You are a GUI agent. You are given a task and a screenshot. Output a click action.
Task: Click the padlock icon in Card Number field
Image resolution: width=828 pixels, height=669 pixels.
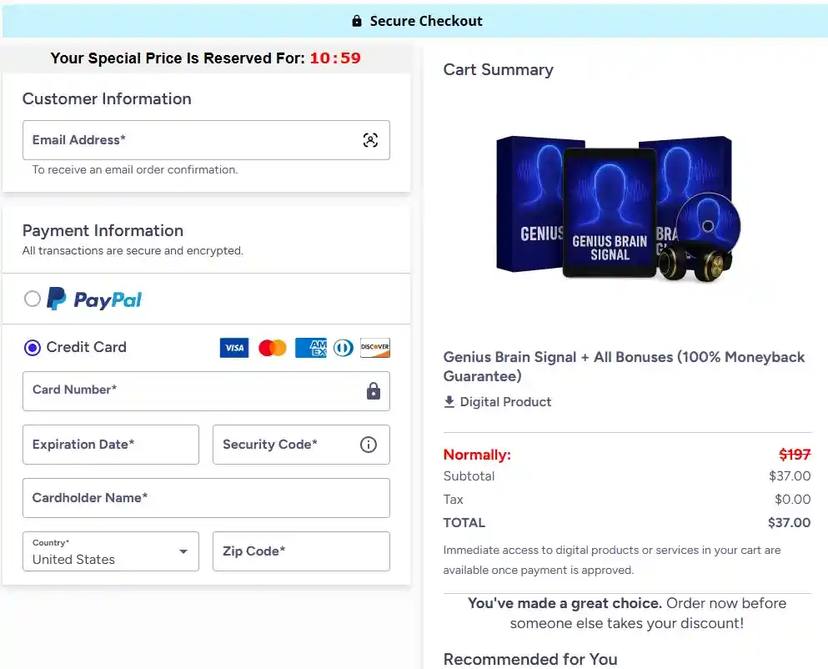point(373,390)
